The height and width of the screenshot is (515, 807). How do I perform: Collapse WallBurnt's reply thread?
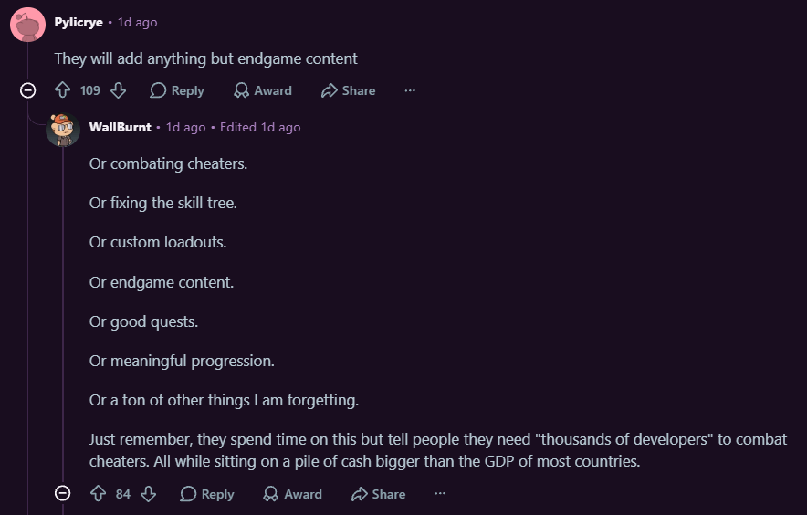click(63, 493)
